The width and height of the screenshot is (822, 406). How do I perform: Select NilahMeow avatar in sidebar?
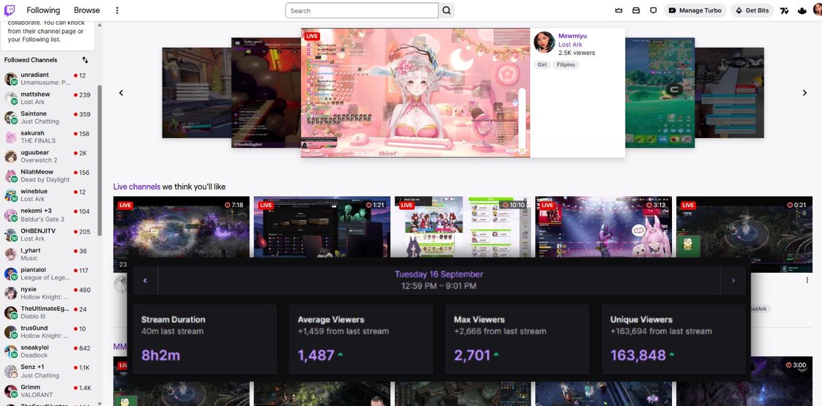(x=10, y=176)
